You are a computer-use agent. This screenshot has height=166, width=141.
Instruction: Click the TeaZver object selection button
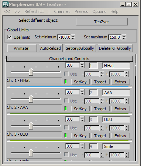(102, 22)
